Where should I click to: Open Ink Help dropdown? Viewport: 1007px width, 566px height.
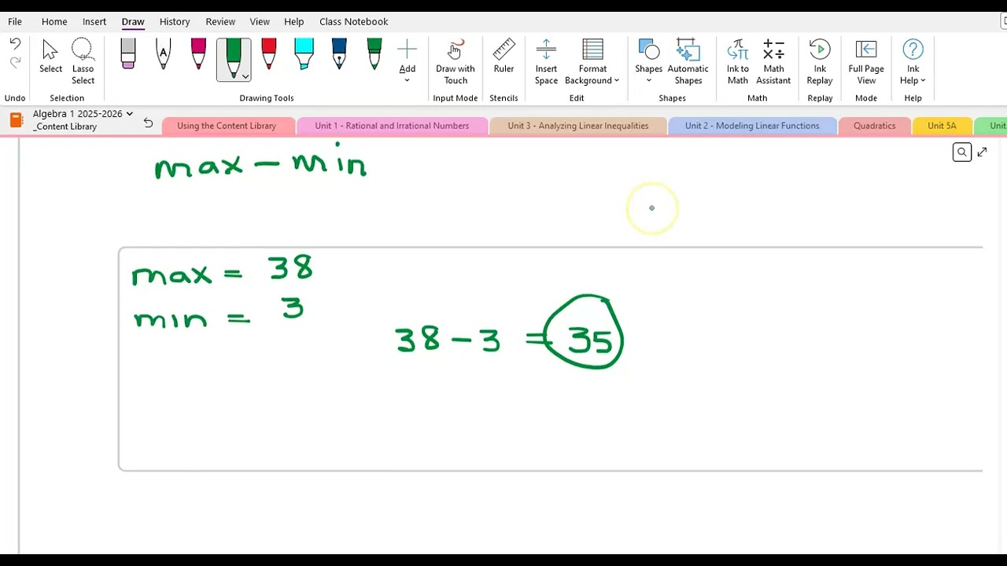(913, 61)
